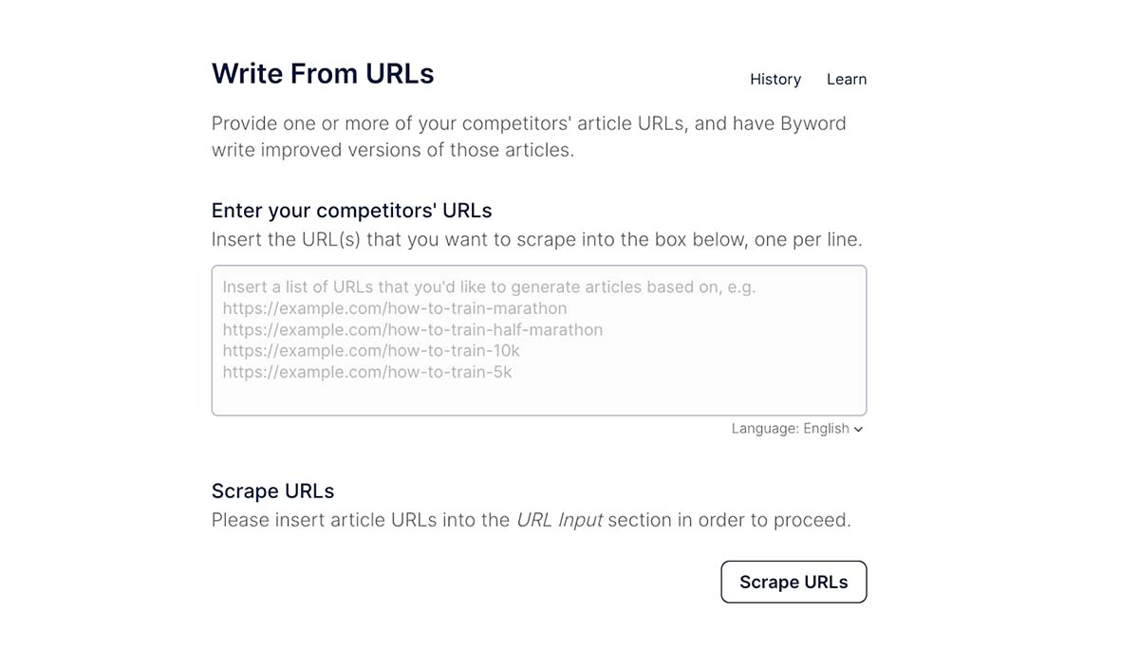Click the empty bottom area of the URL box
The width and height of the screenshot is (1139, 667).
538,398
